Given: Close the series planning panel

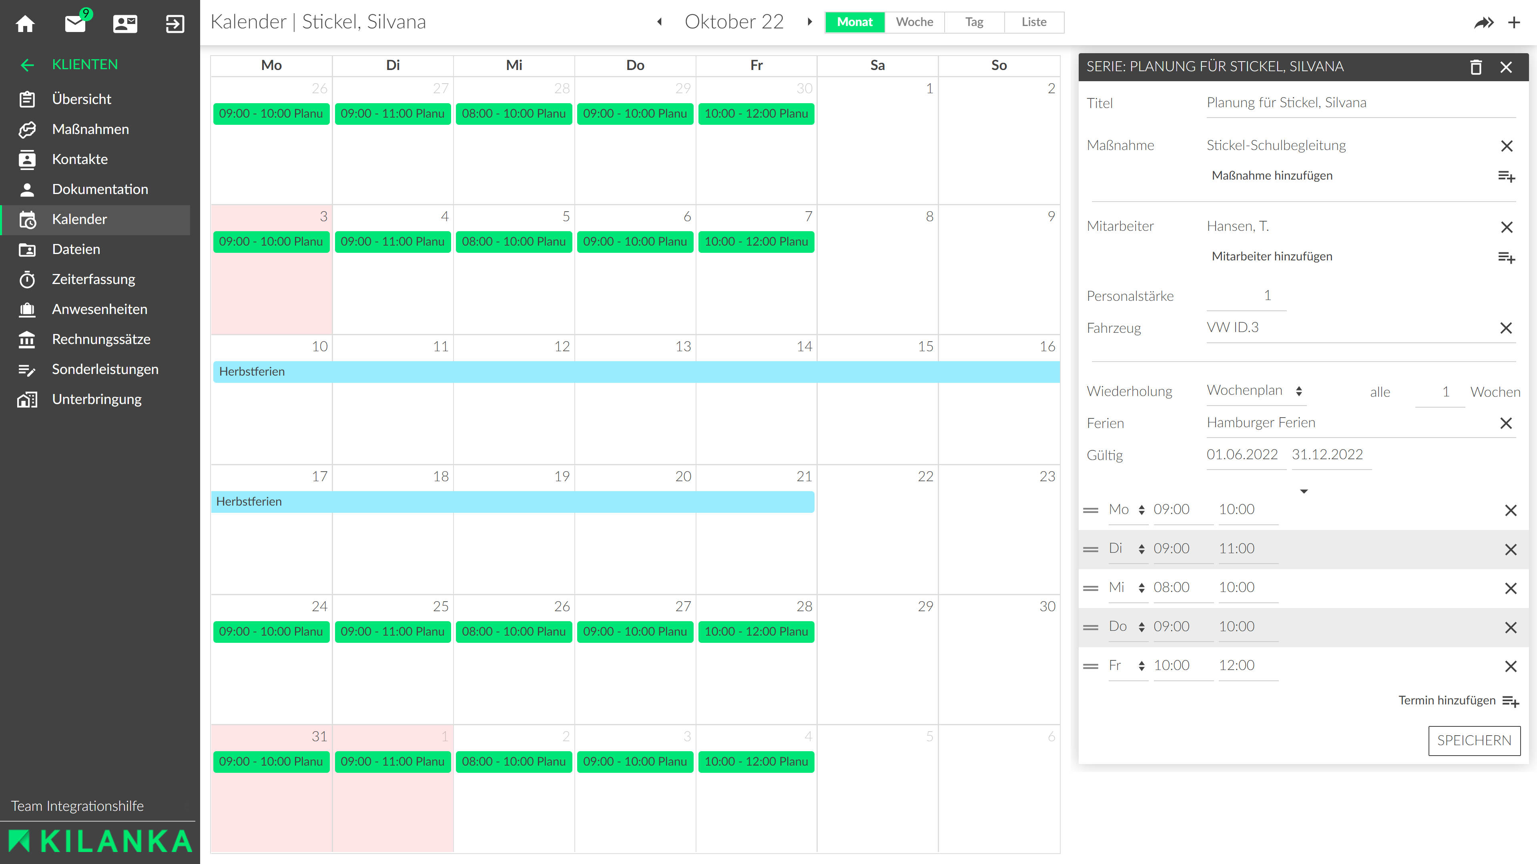Looking at the screenshot, I should [1507, 67].
